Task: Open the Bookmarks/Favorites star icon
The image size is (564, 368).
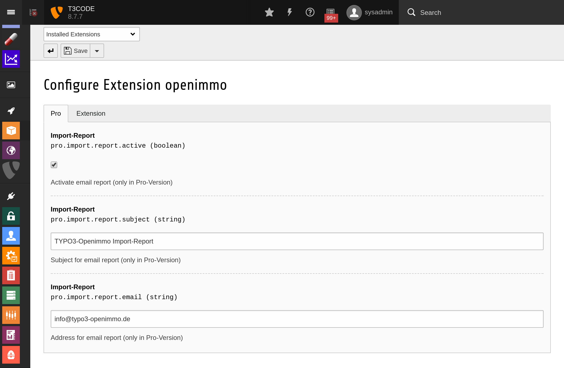Action: click(269, 12)
